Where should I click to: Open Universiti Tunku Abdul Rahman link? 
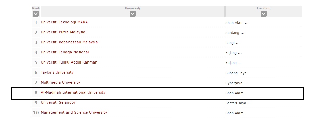coord(69,62)
